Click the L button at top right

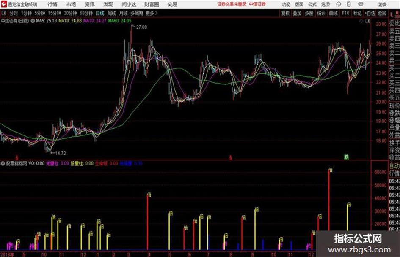tap(392, 14)
